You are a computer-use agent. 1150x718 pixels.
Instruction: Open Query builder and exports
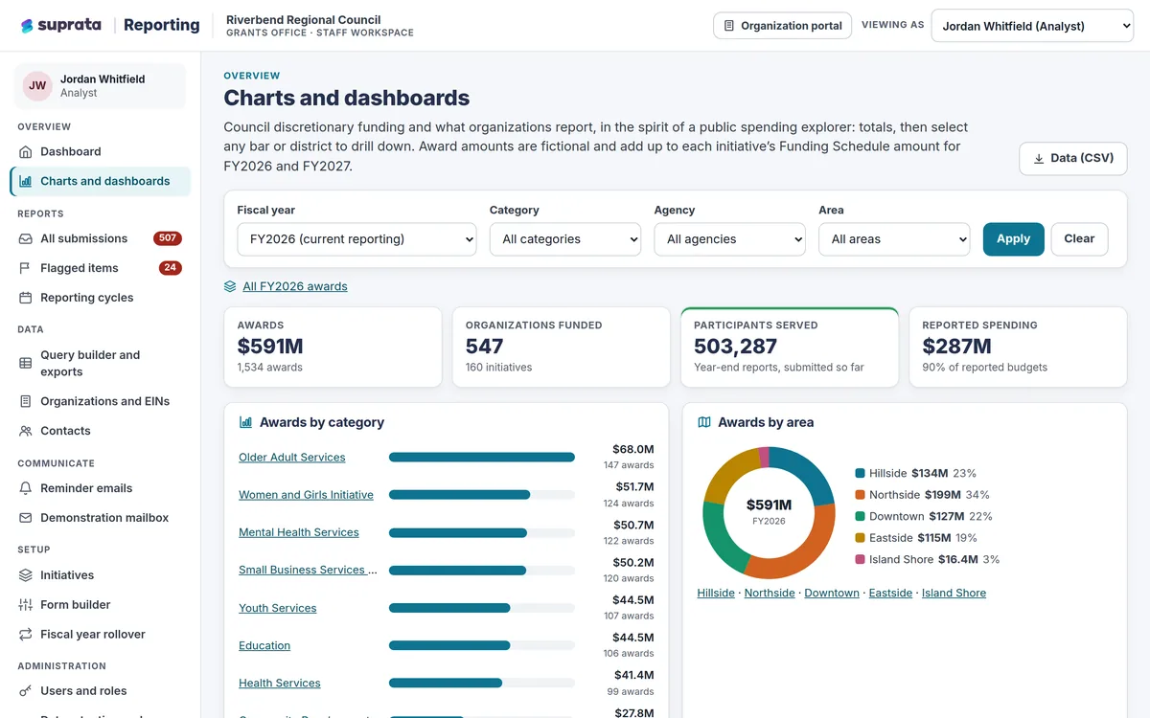(101, 363)
